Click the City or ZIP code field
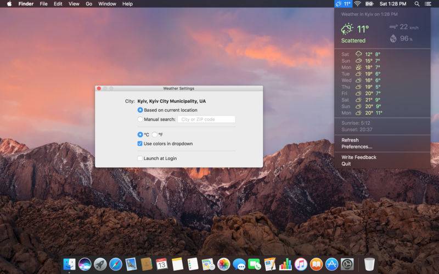 point(206,119)
